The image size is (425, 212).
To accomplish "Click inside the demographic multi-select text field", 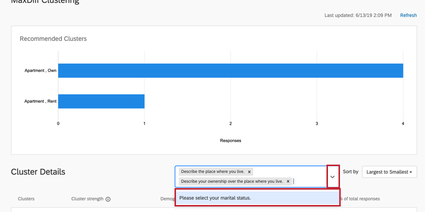I will (307, 182).
